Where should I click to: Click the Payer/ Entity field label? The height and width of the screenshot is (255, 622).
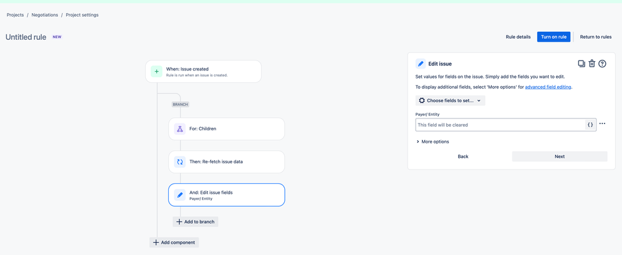pos(427,114)
